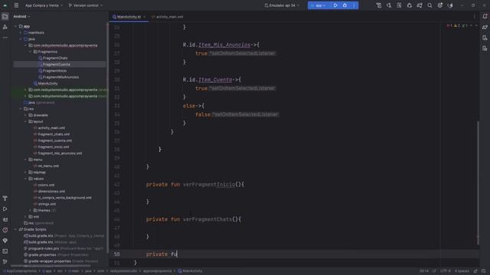Open Version Control tool window at bottom left
Image resolution: width=490 pixels, height=275 pixels.
(5, 261)
